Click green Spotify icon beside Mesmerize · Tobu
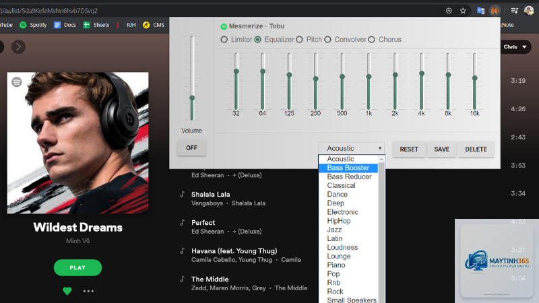This screenshot has width=539, height=303. coord(224,26)
